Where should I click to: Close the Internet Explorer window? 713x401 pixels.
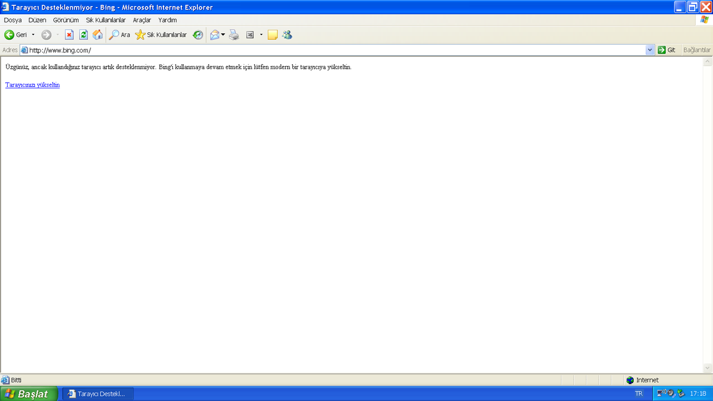click(706, 7)
